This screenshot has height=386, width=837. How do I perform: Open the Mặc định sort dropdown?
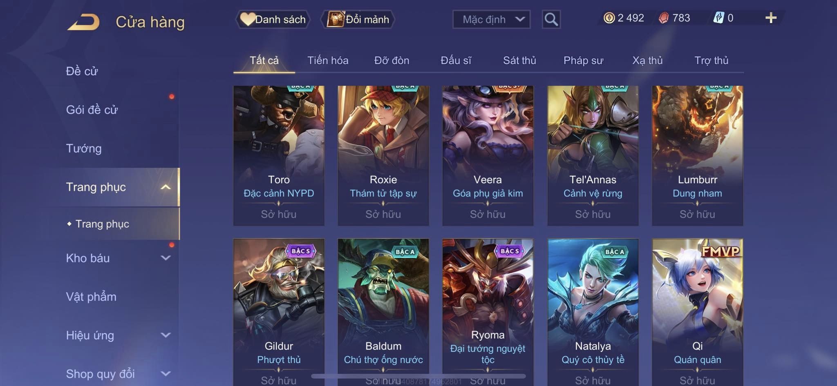click(491, 19)
